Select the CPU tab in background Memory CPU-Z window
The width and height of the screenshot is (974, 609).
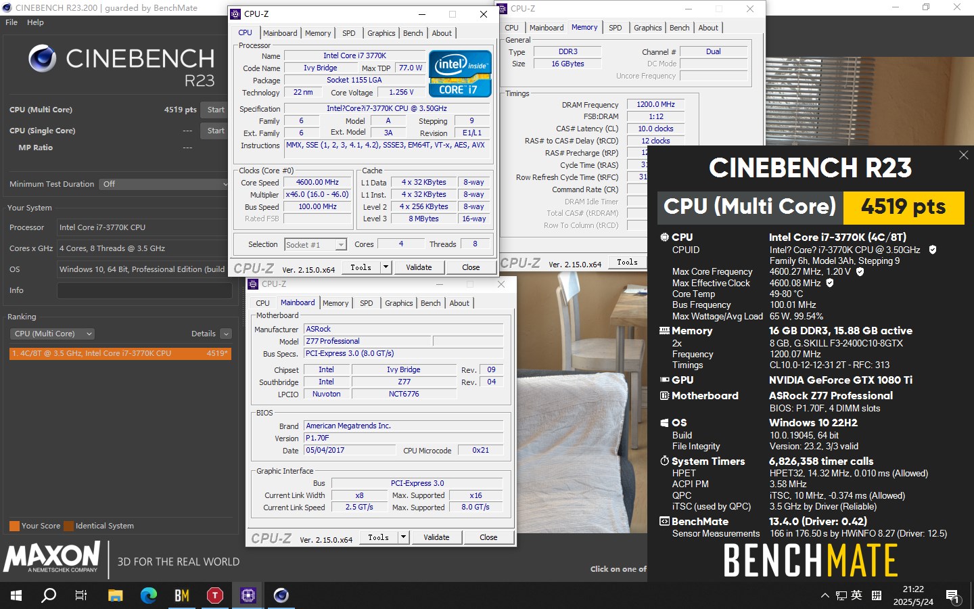coord(512,28)
